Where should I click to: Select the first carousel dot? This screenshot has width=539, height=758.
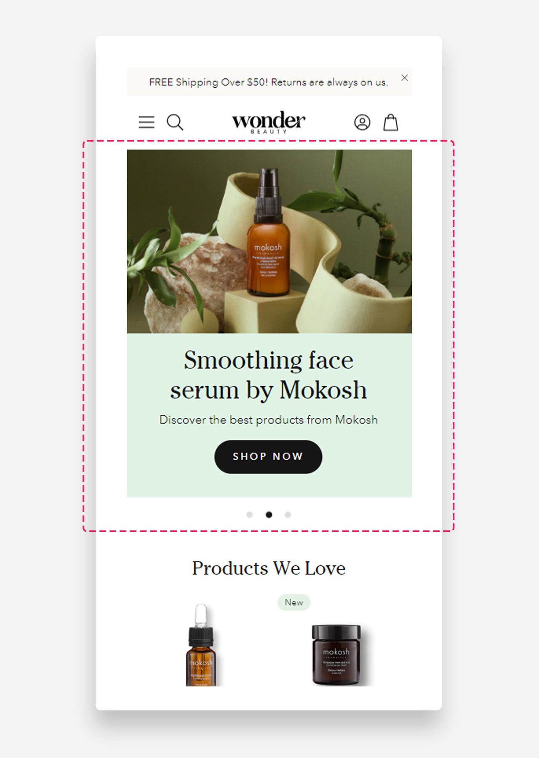click(x=249, y=515)
